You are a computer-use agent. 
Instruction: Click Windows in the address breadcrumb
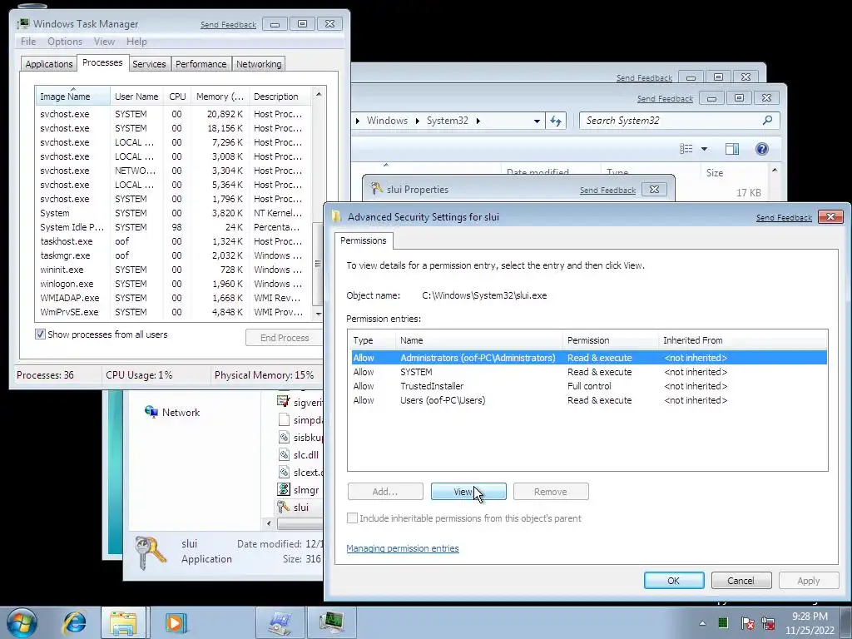(387, 121)
